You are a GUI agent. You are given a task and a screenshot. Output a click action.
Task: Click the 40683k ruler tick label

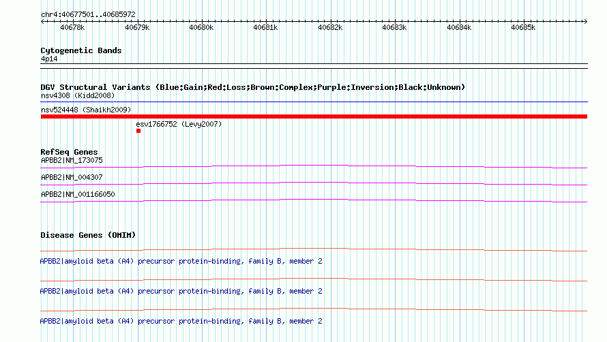pyautogui.click(x=394, y=27)
